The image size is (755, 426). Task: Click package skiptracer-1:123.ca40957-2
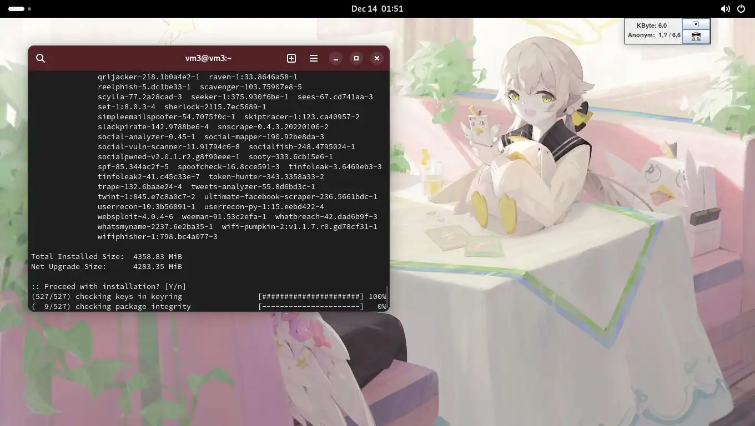(x=302, y=117)
